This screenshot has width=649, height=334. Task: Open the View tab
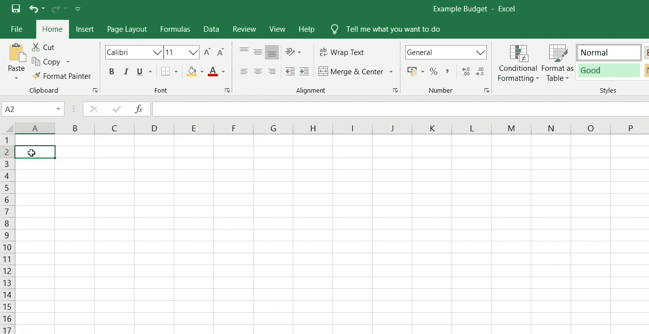pyautogui.click(x=277, y=29)
